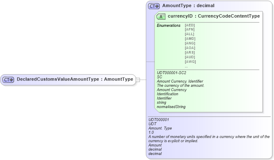Click the A attribute icon of currencyID
This screenshot has width=274, height=160.
coord(161,16)
